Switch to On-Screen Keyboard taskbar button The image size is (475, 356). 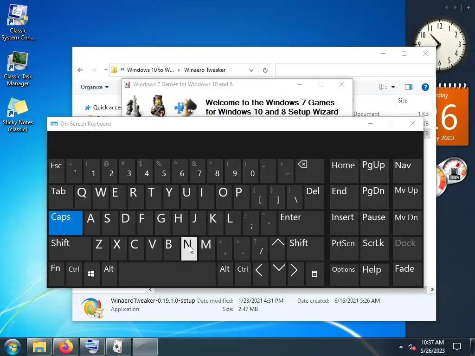coord(92,347)
